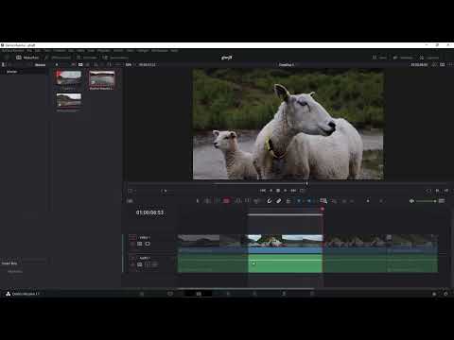Open the audio meters panel icon
Image resolution: width=454 pixels, height=340 pixels.
click(442, 201)
